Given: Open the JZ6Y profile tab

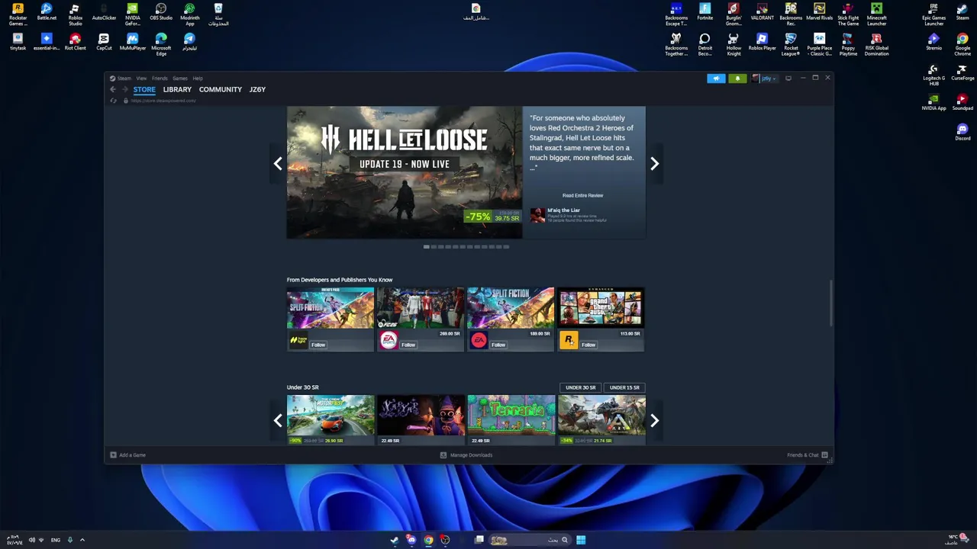Looking at the screenshot, I should pyautogui.click(x=257, y=89).
